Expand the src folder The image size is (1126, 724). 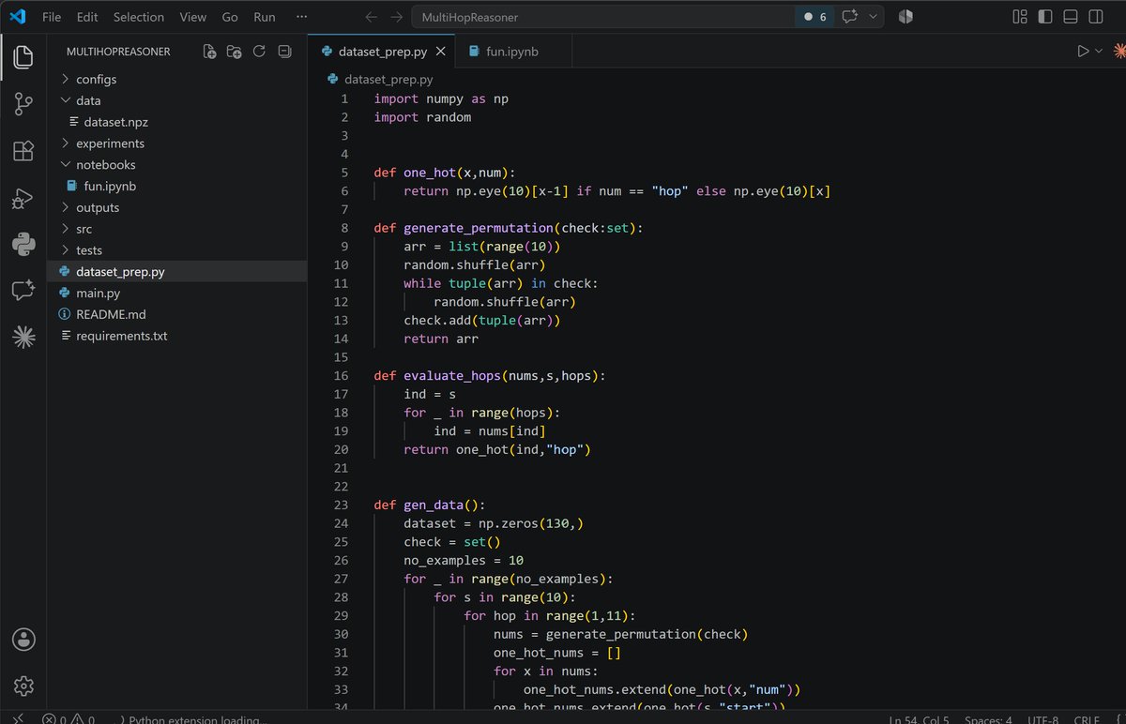pos(176,229)
